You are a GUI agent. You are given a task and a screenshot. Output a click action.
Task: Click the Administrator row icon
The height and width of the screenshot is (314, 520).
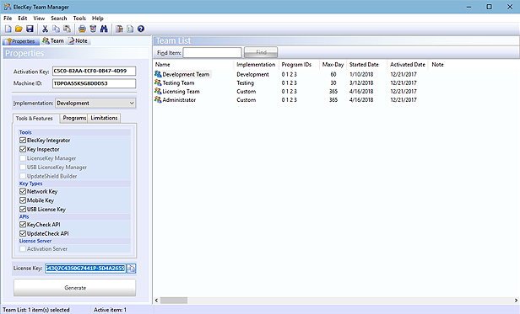[158, 99]
